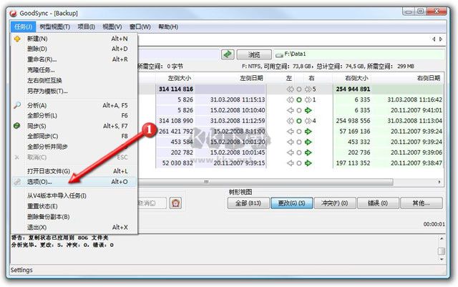Choose 新建(N) menu item
458x287 pixels.
pyautogui.click(x=74, y=39)
